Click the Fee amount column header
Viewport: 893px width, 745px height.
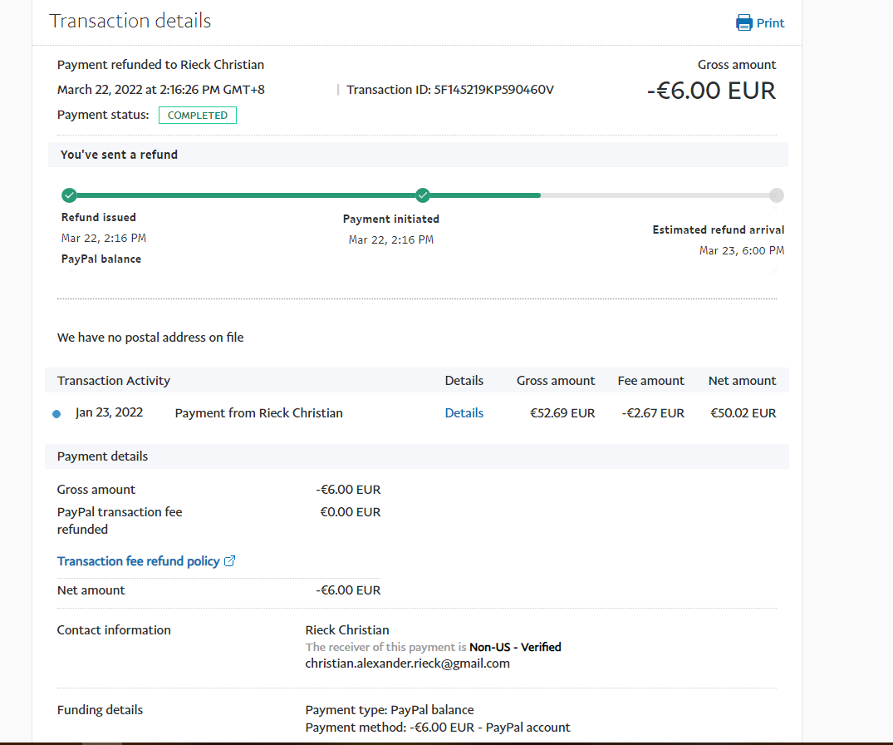coord(650,381)
